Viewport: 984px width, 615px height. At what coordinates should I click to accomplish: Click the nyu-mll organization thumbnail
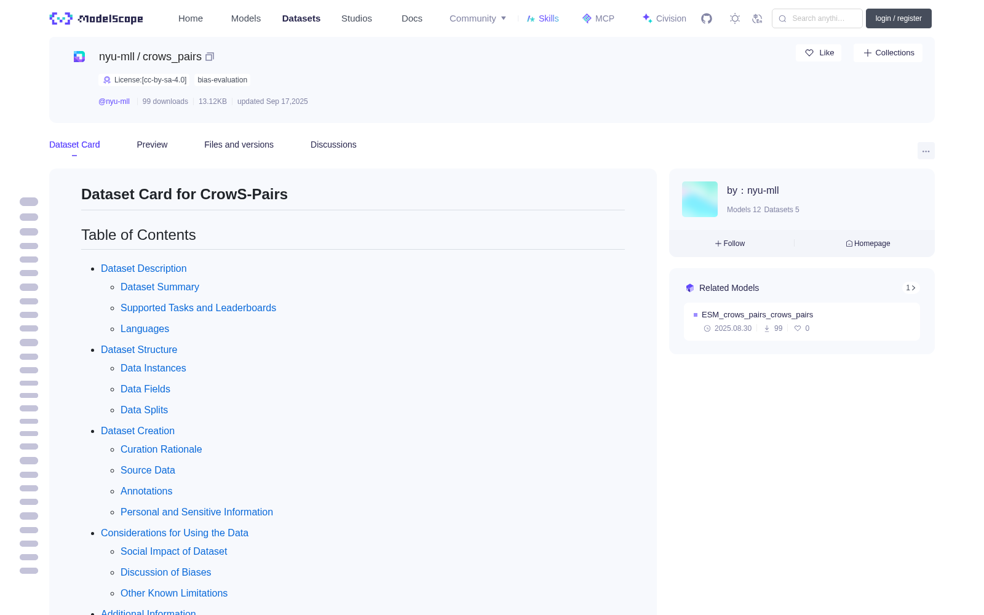point(700,199)
